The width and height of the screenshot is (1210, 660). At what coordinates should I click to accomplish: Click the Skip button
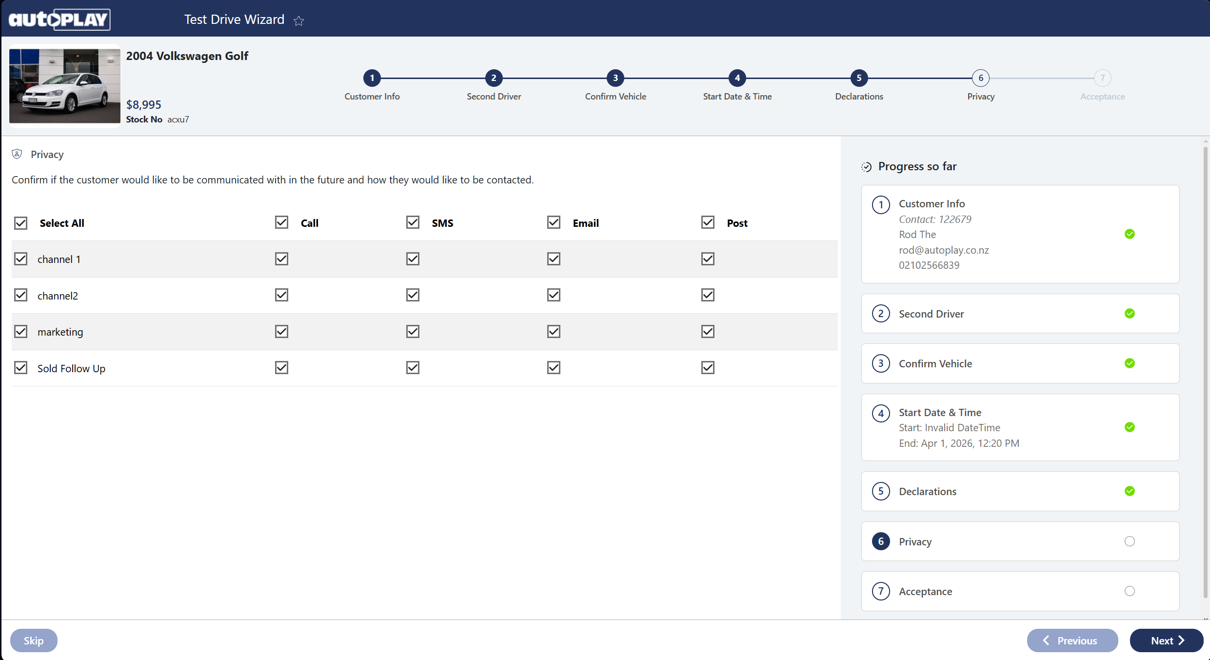click(x=34, y=640)
